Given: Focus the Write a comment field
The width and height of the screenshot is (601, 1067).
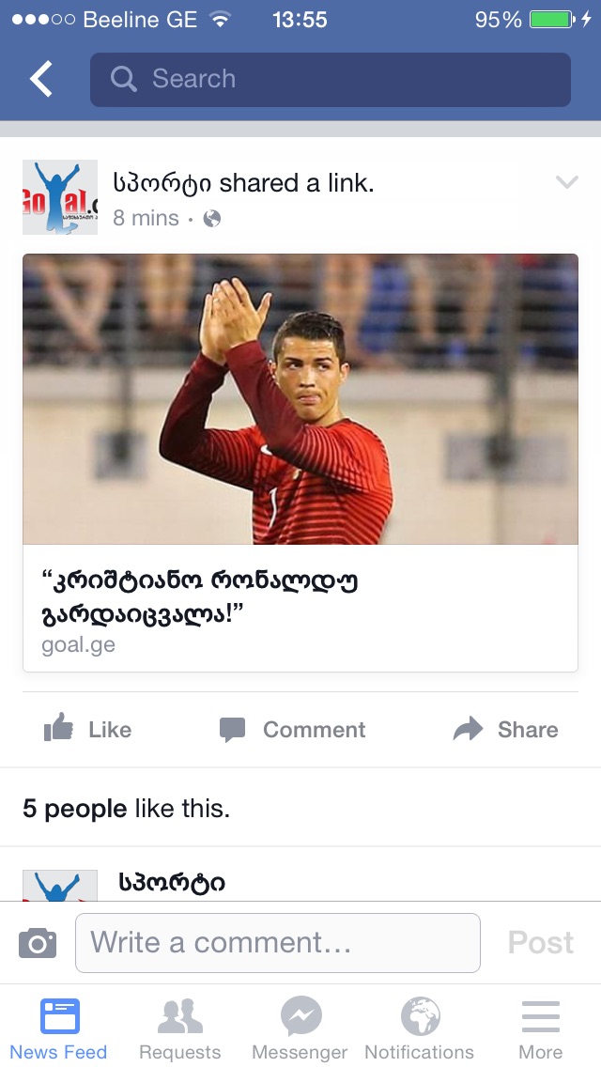Looking at the screenshot, I should click(x=278, y=942).
